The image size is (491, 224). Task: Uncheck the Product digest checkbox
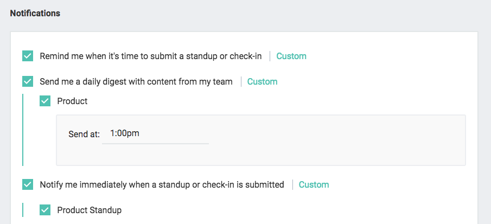coord(45,101)
